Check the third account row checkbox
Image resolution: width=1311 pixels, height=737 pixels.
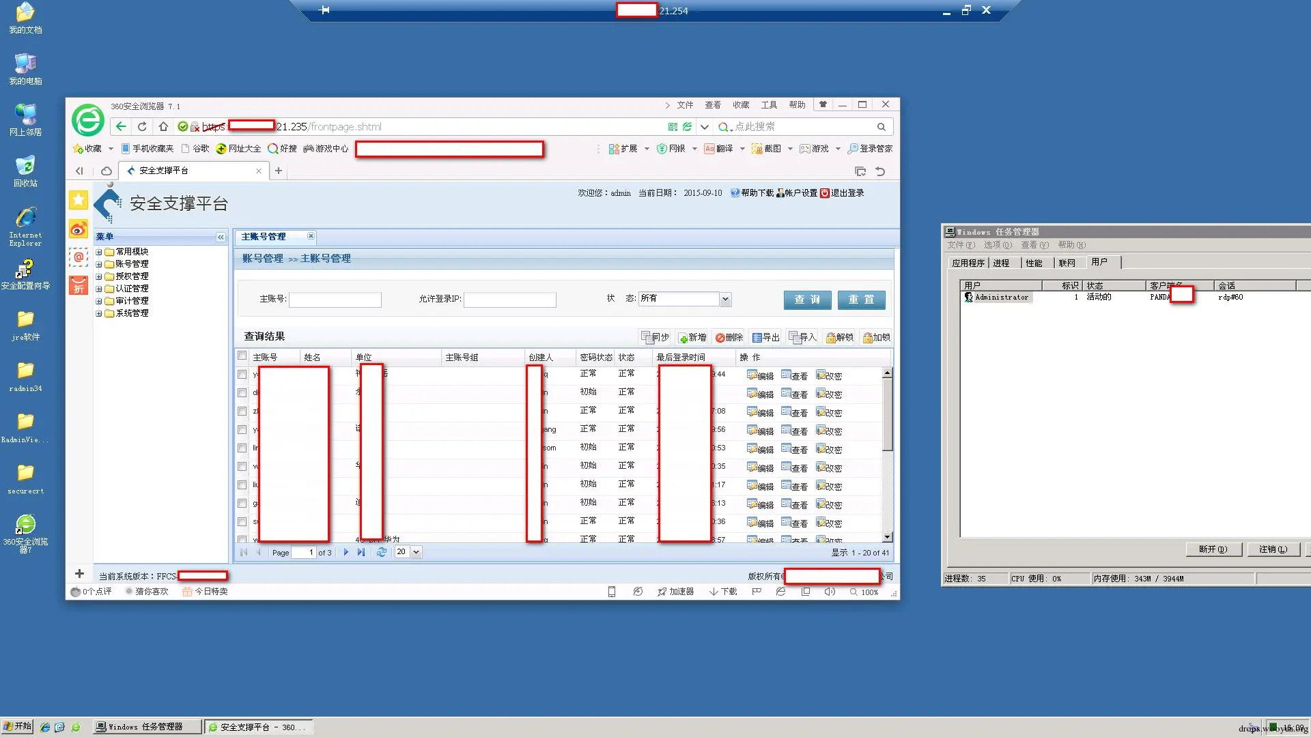pyautogui.click(x=242, y=411)
